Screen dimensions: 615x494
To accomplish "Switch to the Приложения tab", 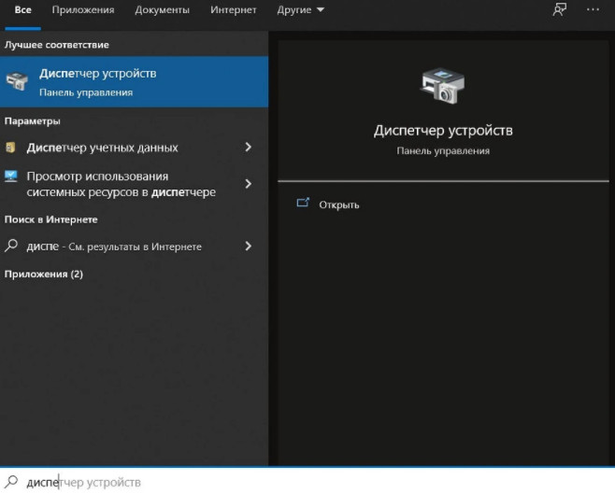I will (83, 10).
